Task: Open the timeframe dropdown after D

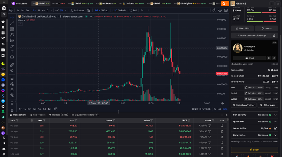Action: 51,10
